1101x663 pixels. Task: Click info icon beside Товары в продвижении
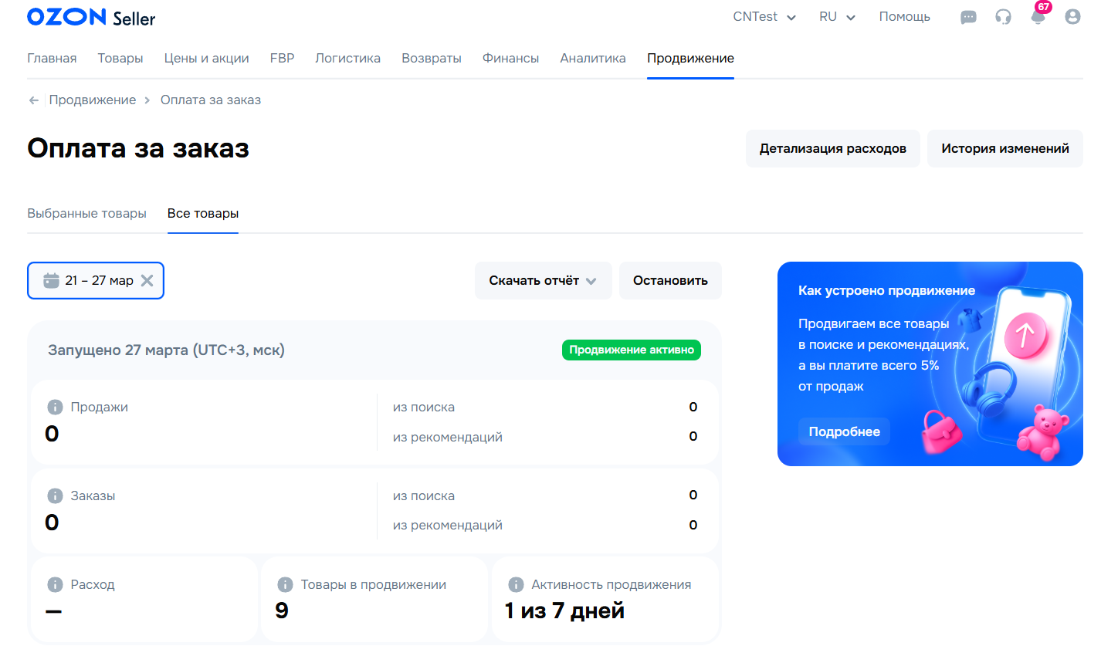coord(285,584)
